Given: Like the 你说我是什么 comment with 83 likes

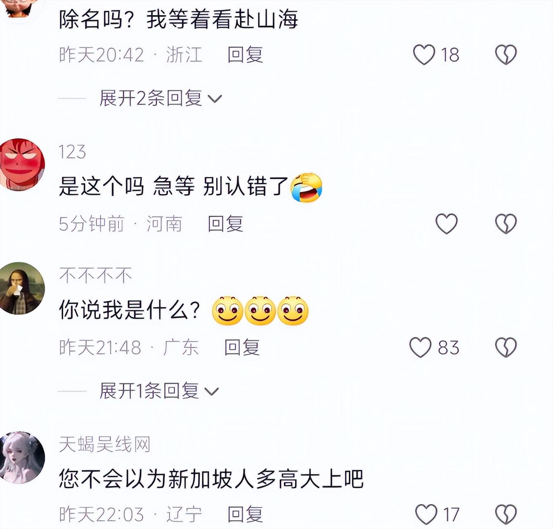Looking at the screenshot, I should click(421, 347).
